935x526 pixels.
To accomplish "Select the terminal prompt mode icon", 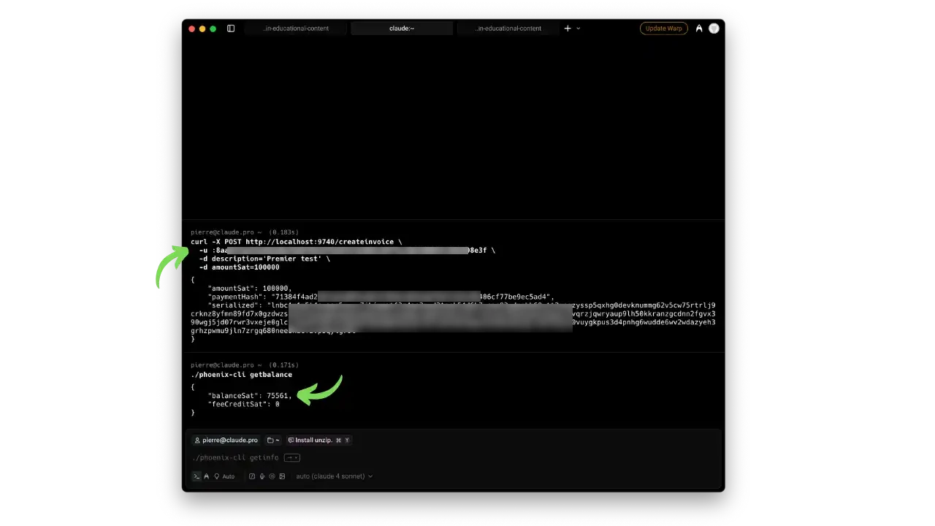I will (196, 476).
